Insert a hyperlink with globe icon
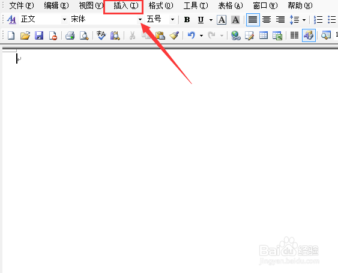The height and width of the screenshot is (273, 338). pos(236,35)
